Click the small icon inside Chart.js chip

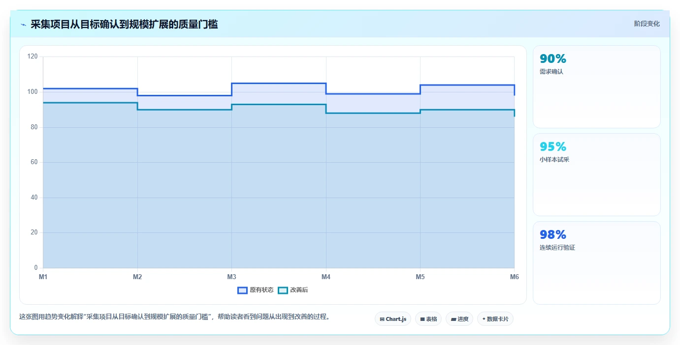coord(382,319)
